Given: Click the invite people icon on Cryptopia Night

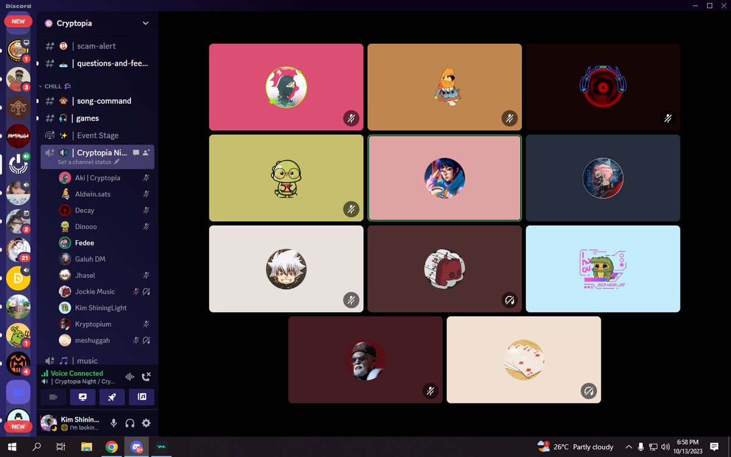Looking at the screenshot, I should coord(147,152).
